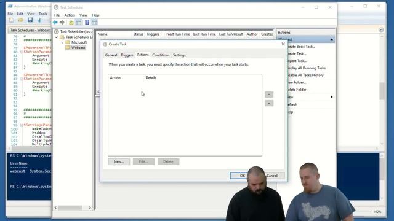
Task: Select the Microsoft folder in the tree
Action: [79, 42]
